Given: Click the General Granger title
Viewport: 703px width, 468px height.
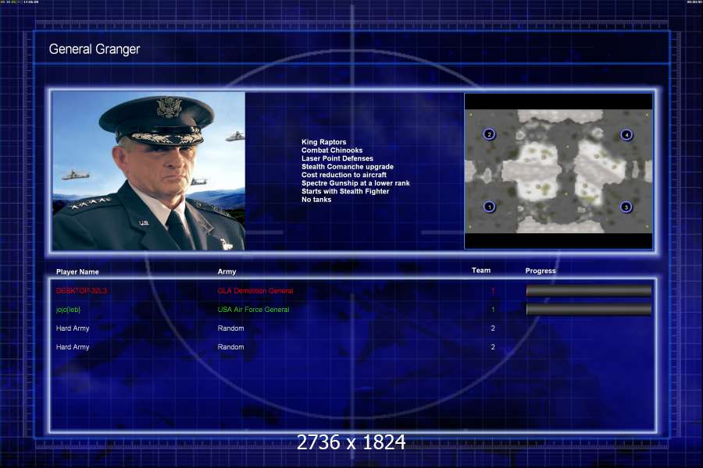Looking at the screenshot, I should (95, 49).
